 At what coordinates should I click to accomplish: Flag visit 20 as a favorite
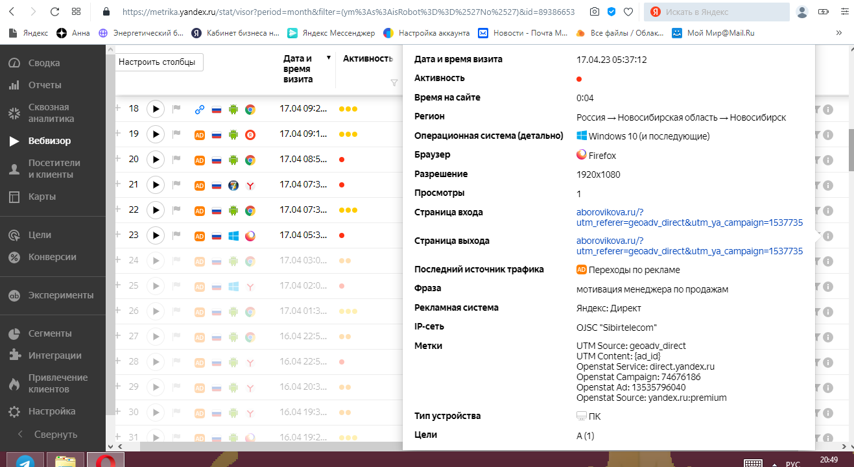pyautogui.click(x=176, y=160)
